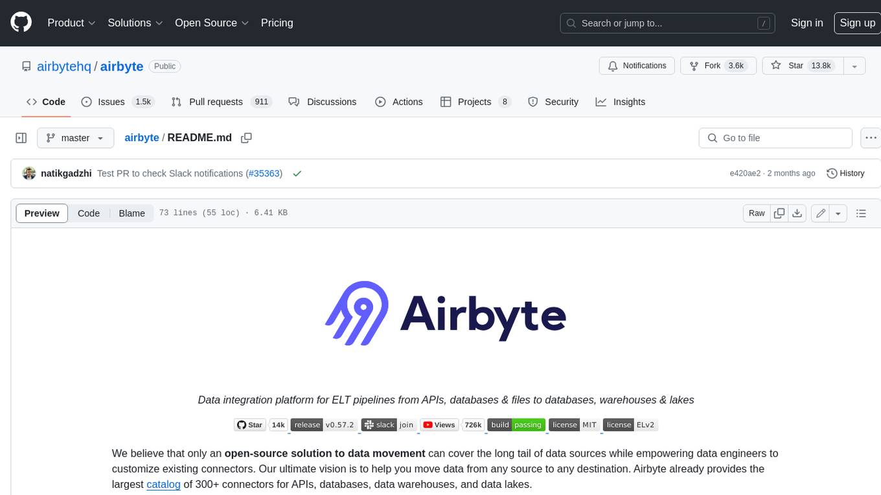Fork the repository
The height and width of the screenshot is (495, 881).
[x=718, y=66]
